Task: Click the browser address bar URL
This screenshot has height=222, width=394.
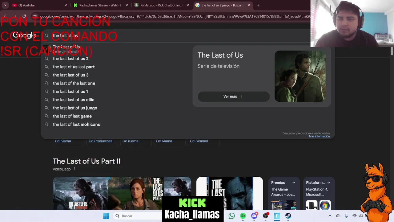Action: click(175, 16)
